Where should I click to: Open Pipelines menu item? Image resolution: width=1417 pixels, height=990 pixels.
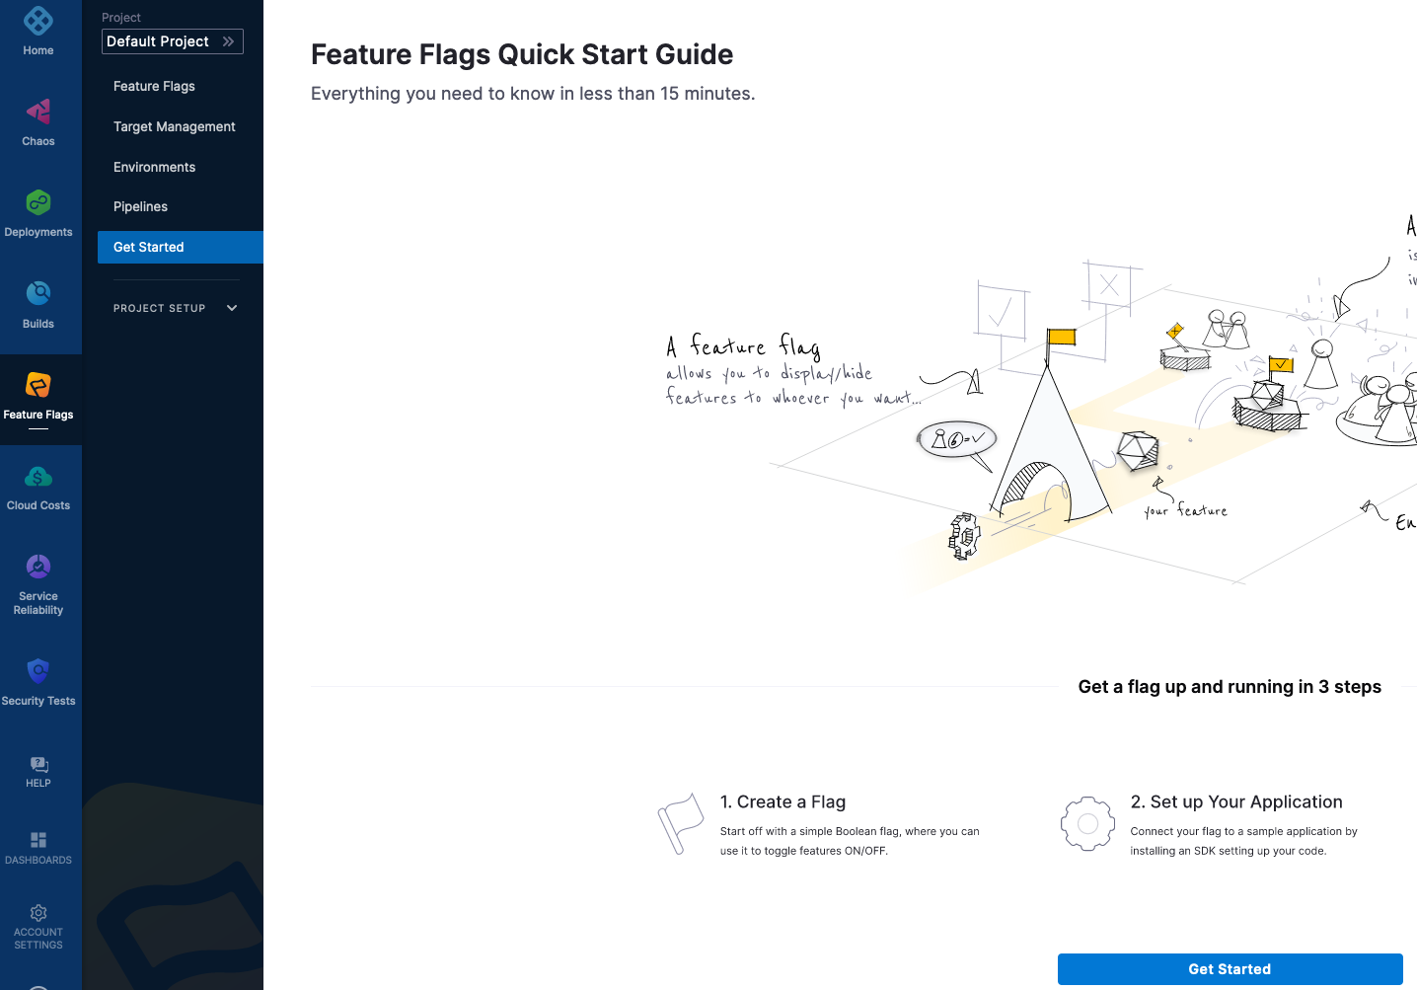141,206
